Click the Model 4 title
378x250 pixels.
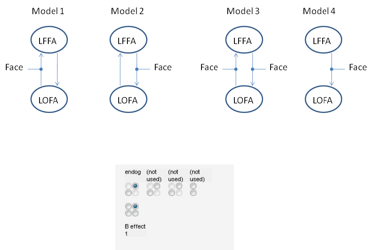point(319,11)
